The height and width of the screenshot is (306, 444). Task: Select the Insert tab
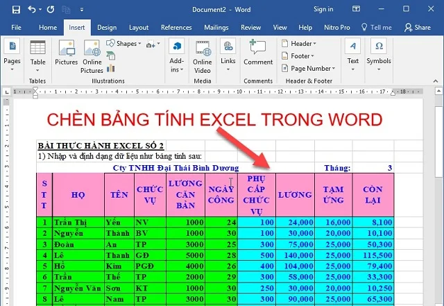tap(77, 28)
